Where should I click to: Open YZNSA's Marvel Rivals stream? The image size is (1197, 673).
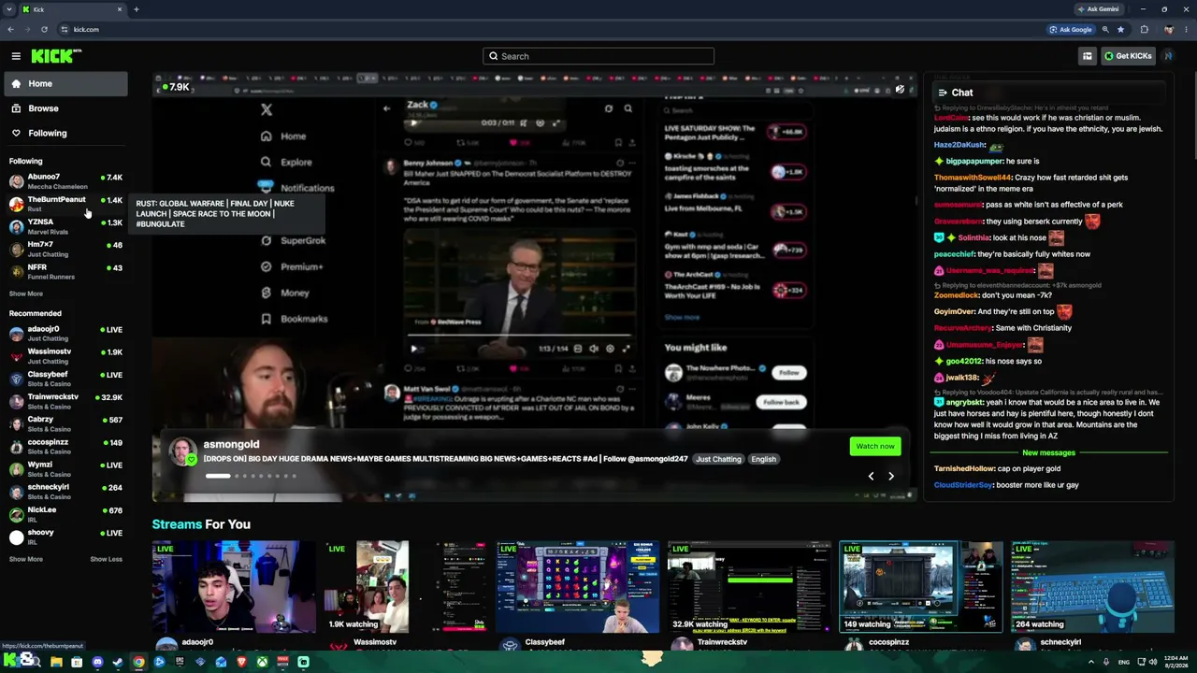coord(65,226)
